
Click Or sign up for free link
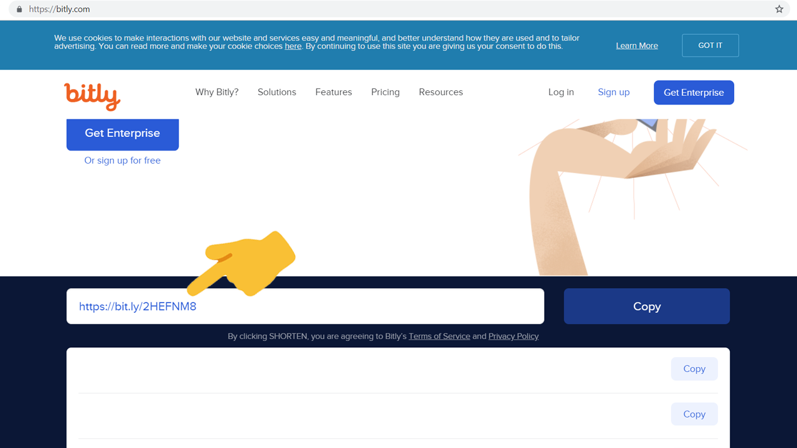pos(123,161)
